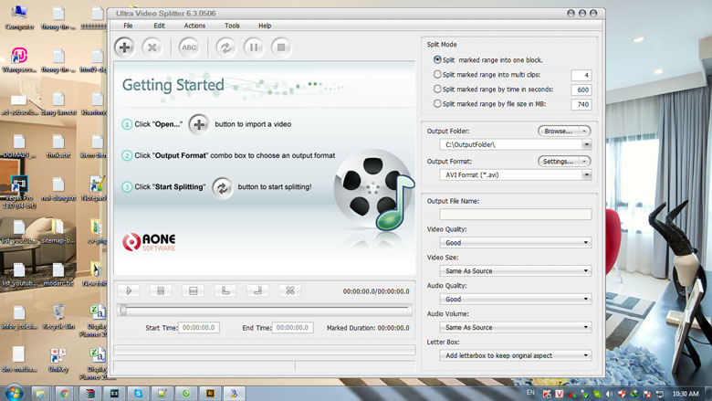Click the arrow on the Browse button
This screenshot has height=401, width=712.
(x=584, y=131)
